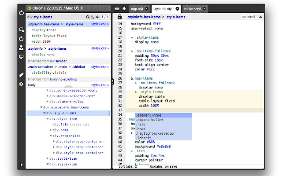Click the 1 / 4 rule counter
Image resolution: width=282 pixels, height=176 pixels.
(x=105, y=17)
